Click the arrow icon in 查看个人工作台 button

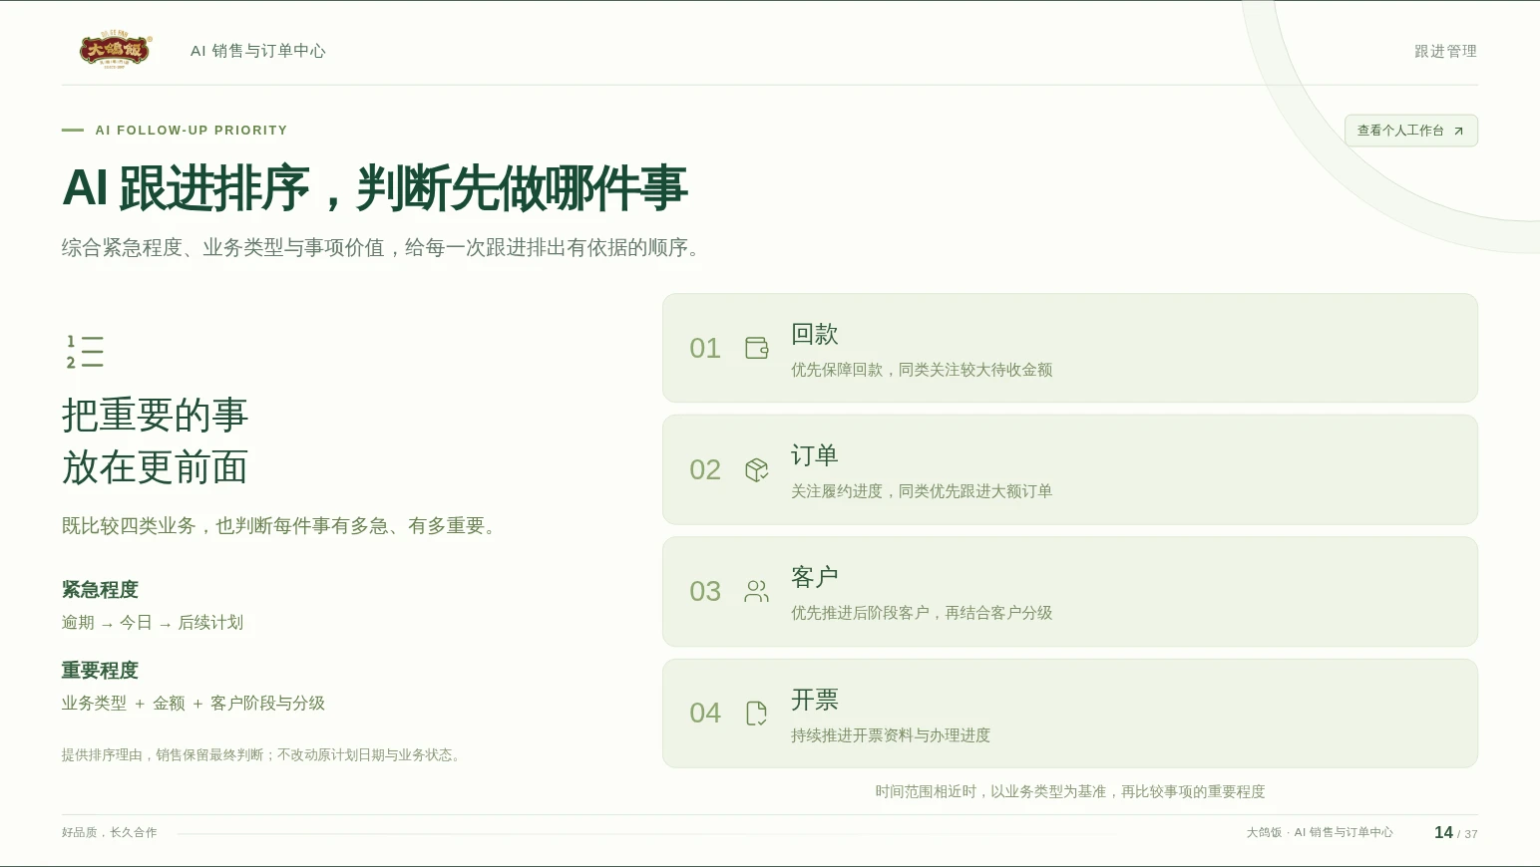(x=1458, y=131)
